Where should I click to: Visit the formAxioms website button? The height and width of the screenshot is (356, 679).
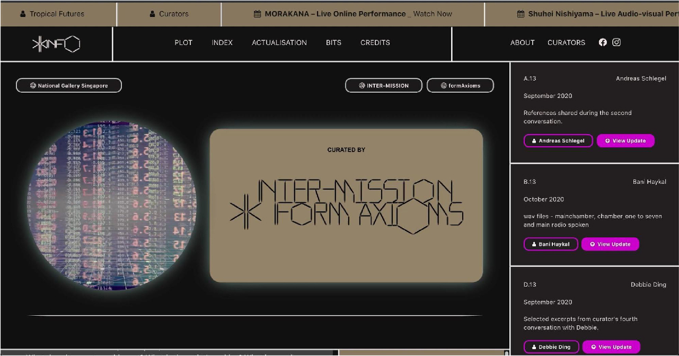click(461, 85)
